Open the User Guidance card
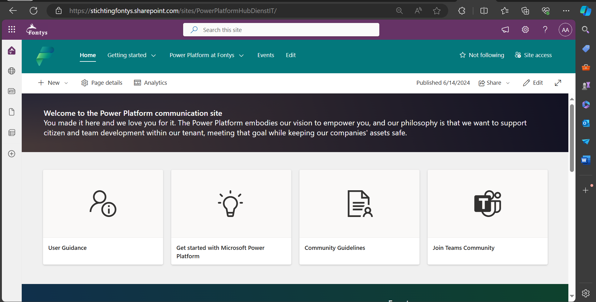The height and width of the screenshot is (302, 596). click(103, 217)
